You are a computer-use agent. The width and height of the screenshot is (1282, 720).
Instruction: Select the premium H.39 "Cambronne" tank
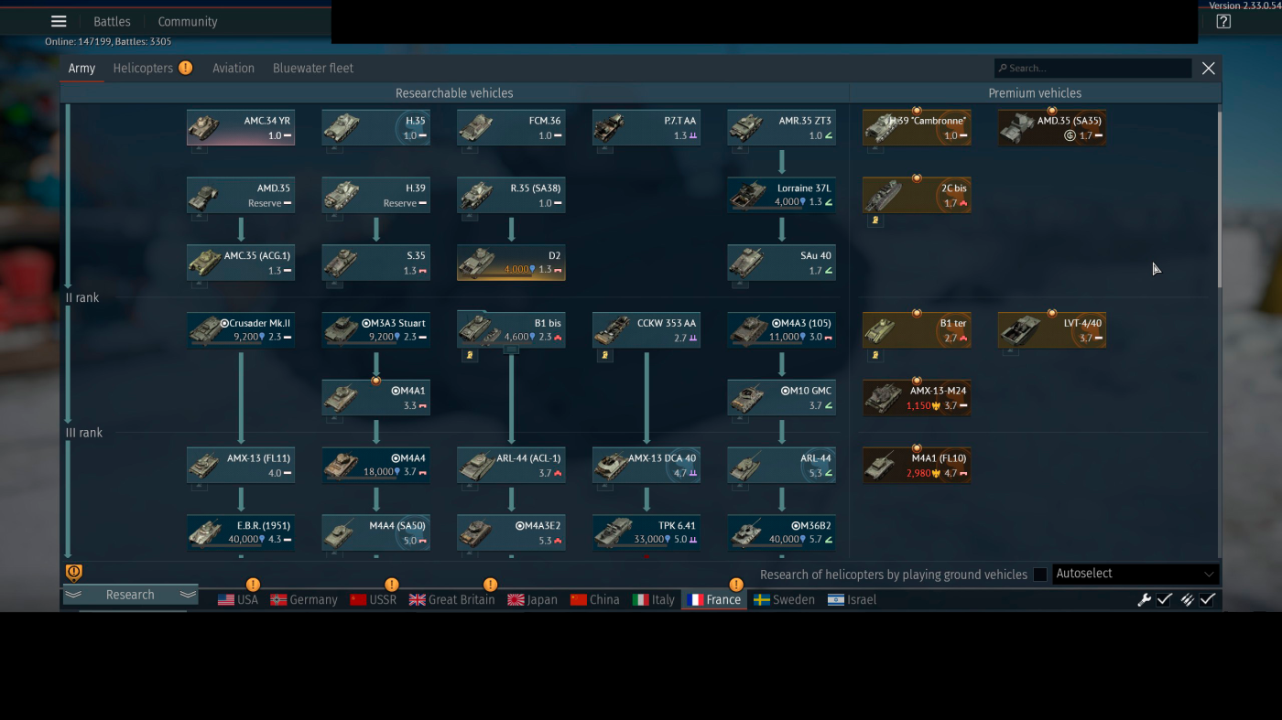(917, 128)
